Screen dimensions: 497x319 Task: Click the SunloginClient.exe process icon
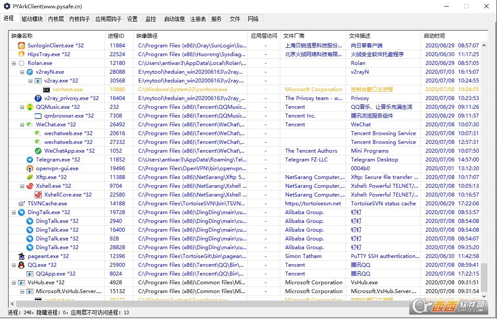pos(21,45)
